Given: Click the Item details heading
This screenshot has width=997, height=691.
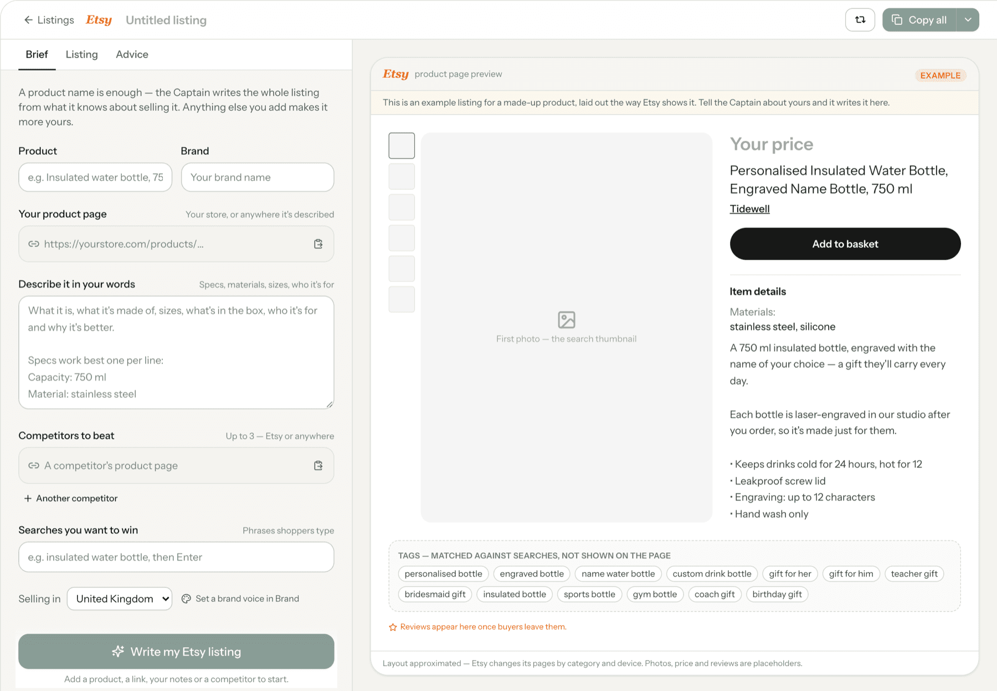Looking at the screenshot, I should (758, 292).
